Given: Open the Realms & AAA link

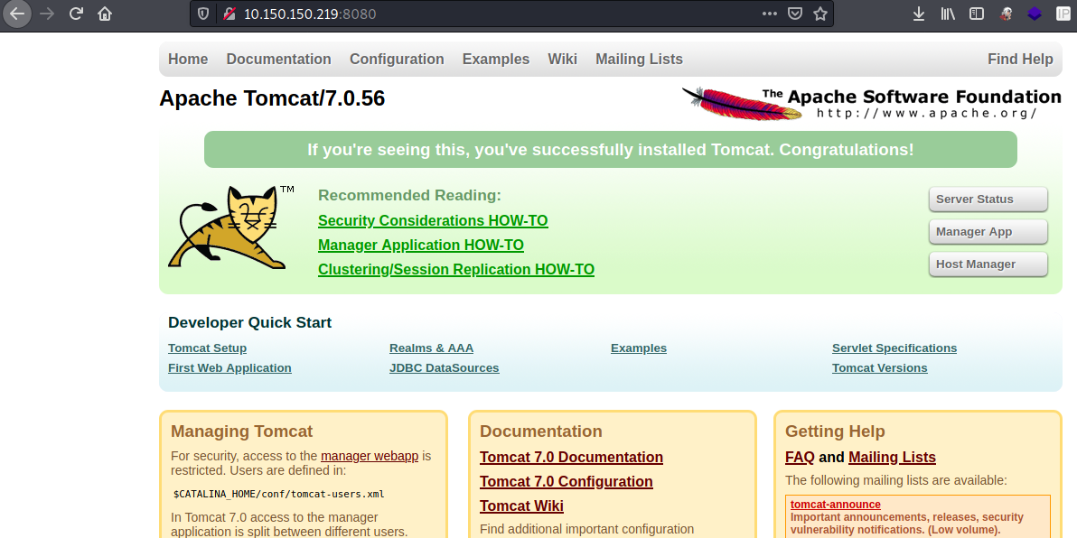Looking at the screenshot, I should [x=431, y=348].
